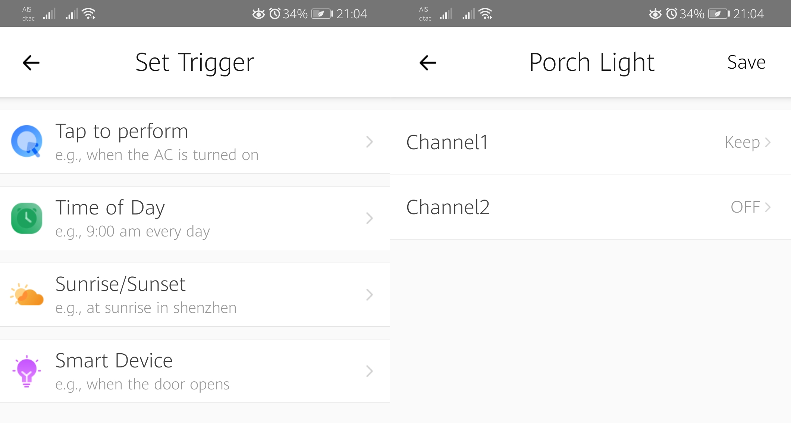Save the Porch Light settings

coord(746,62)
